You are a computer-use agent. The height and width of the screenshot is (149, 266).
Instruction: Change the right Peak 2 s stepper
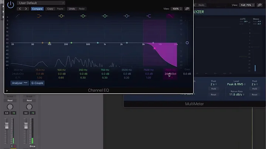point(255,84)
